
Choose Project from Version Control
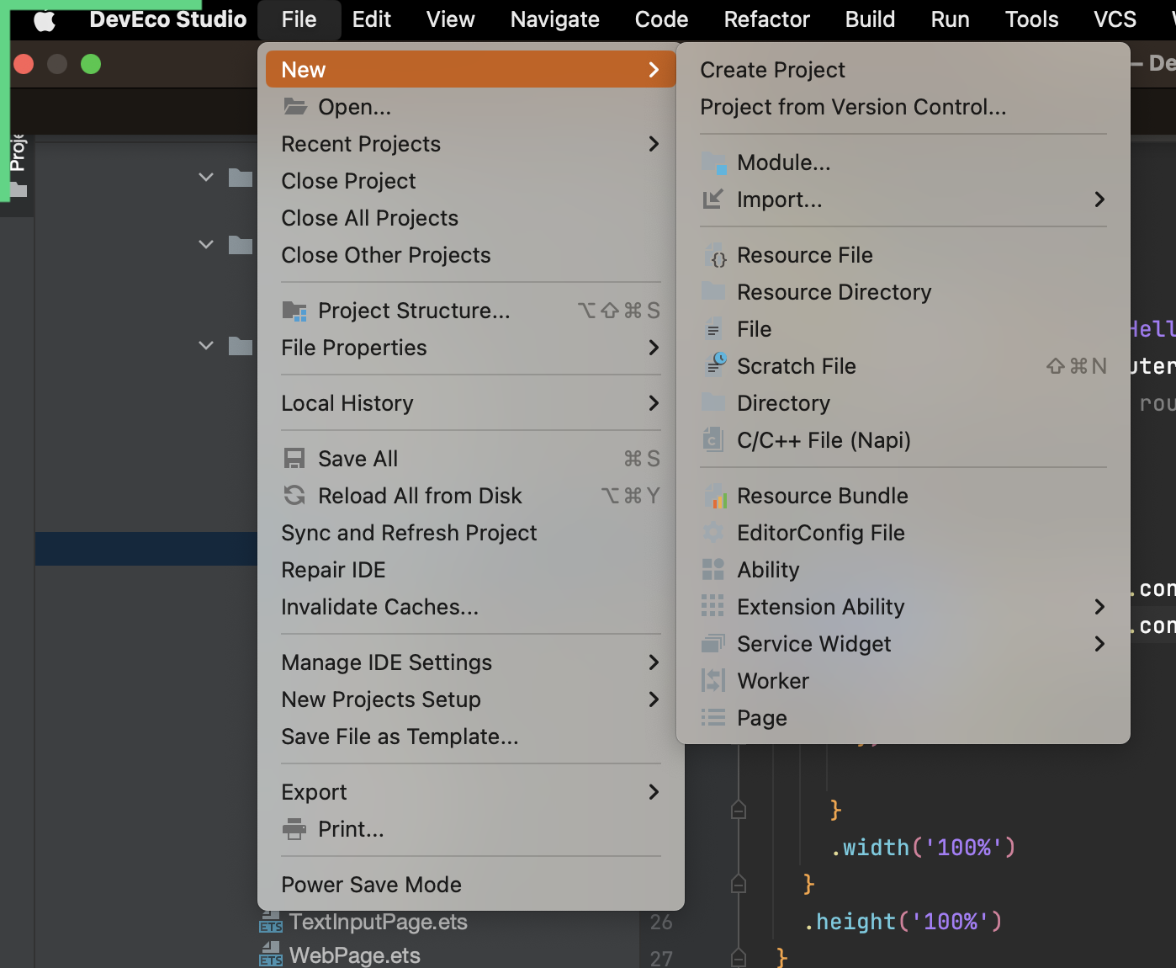(903, 107)
